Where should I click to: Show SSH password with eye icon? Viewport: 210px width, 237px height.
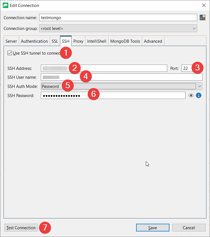(x=191, y=96)
